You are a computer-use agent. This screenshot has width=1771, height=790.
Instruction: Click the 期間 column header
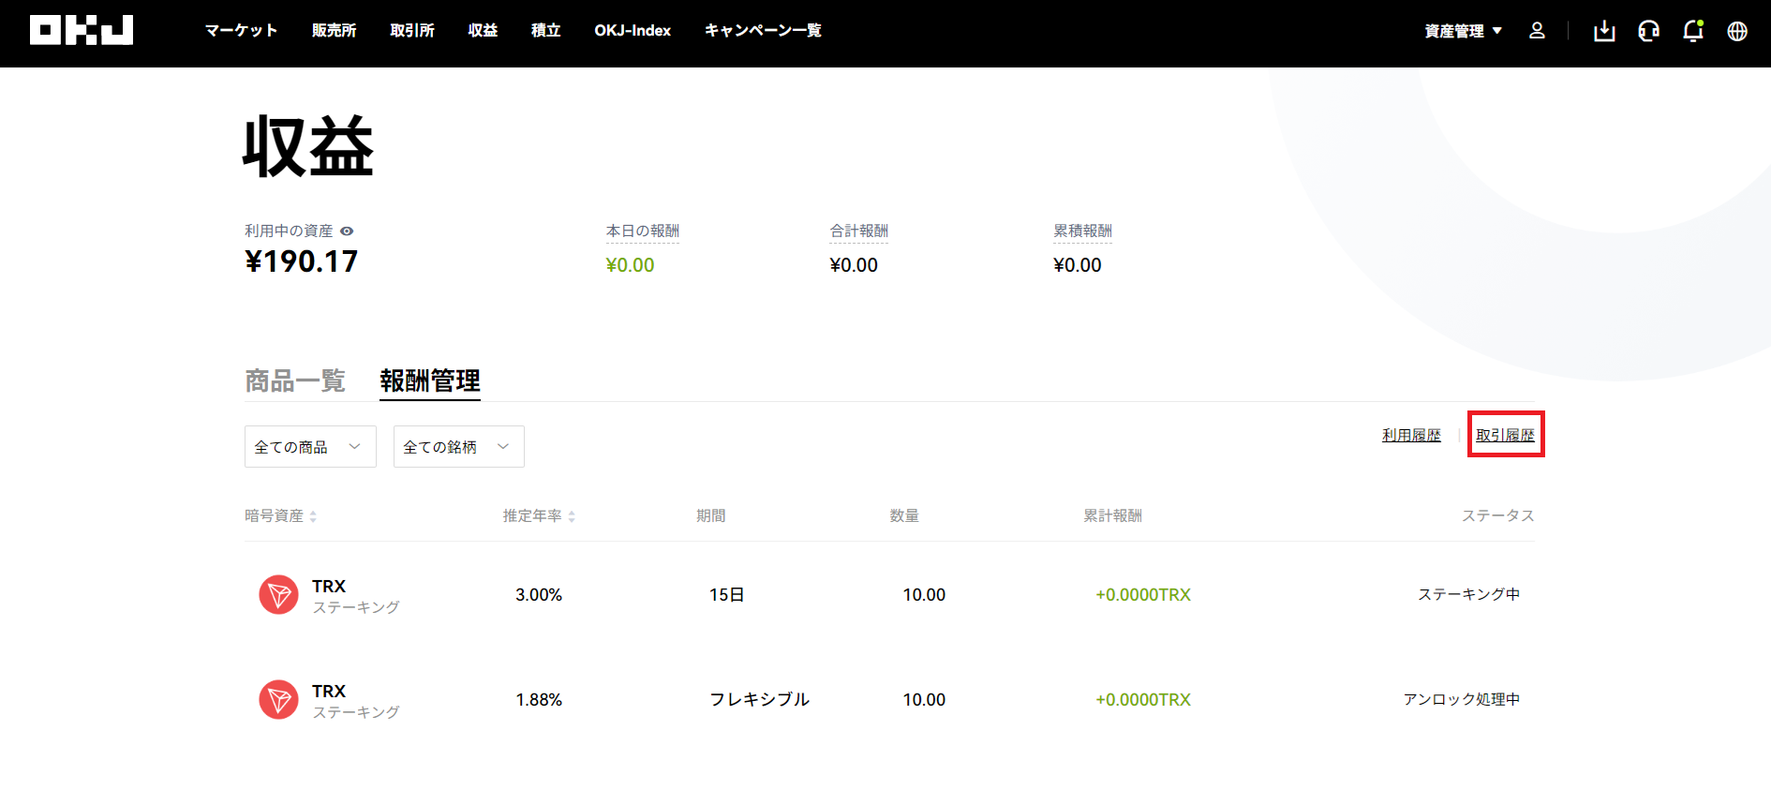click(711, 516)
